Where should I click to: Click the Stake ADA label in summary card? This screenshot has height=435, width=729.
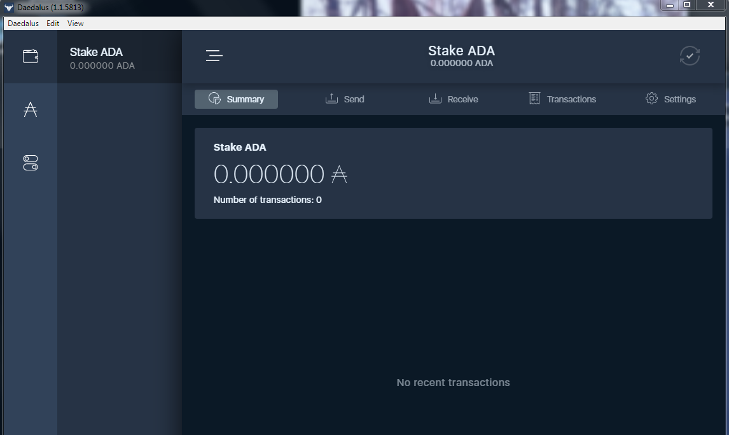tap(240, 148)
